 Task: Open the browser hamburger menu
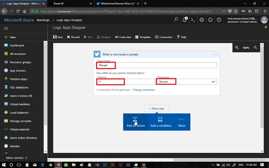[265, 11]
